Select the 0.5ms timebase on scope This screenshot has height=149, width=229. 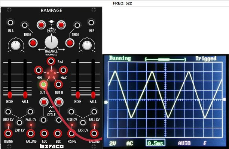(x=155, y=143)
